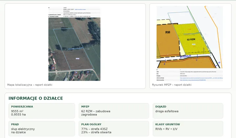The width and height of the screenshot is (236, 138).
Task: Select the '0,9555 ha' value
Action: tap(18, 115)
